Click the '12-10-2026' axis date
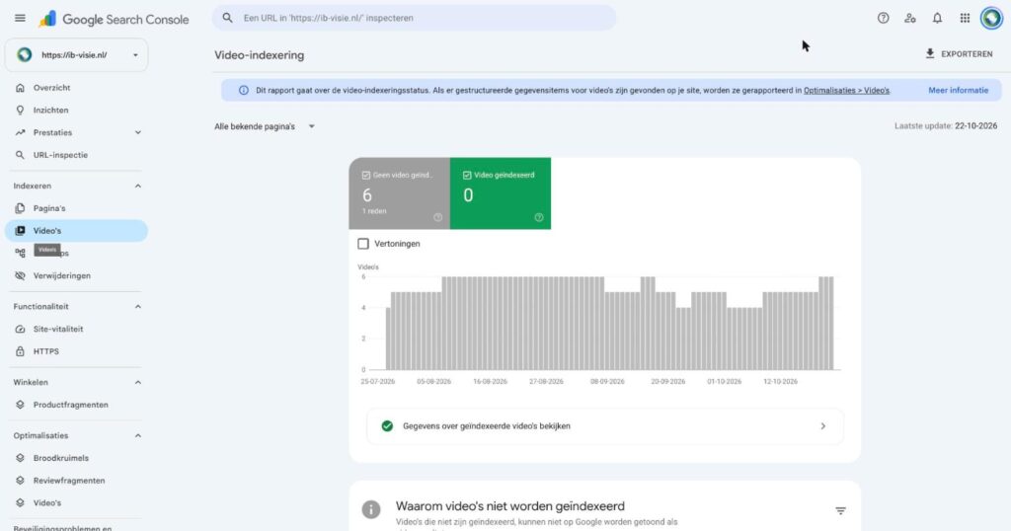 coord(780,382)
